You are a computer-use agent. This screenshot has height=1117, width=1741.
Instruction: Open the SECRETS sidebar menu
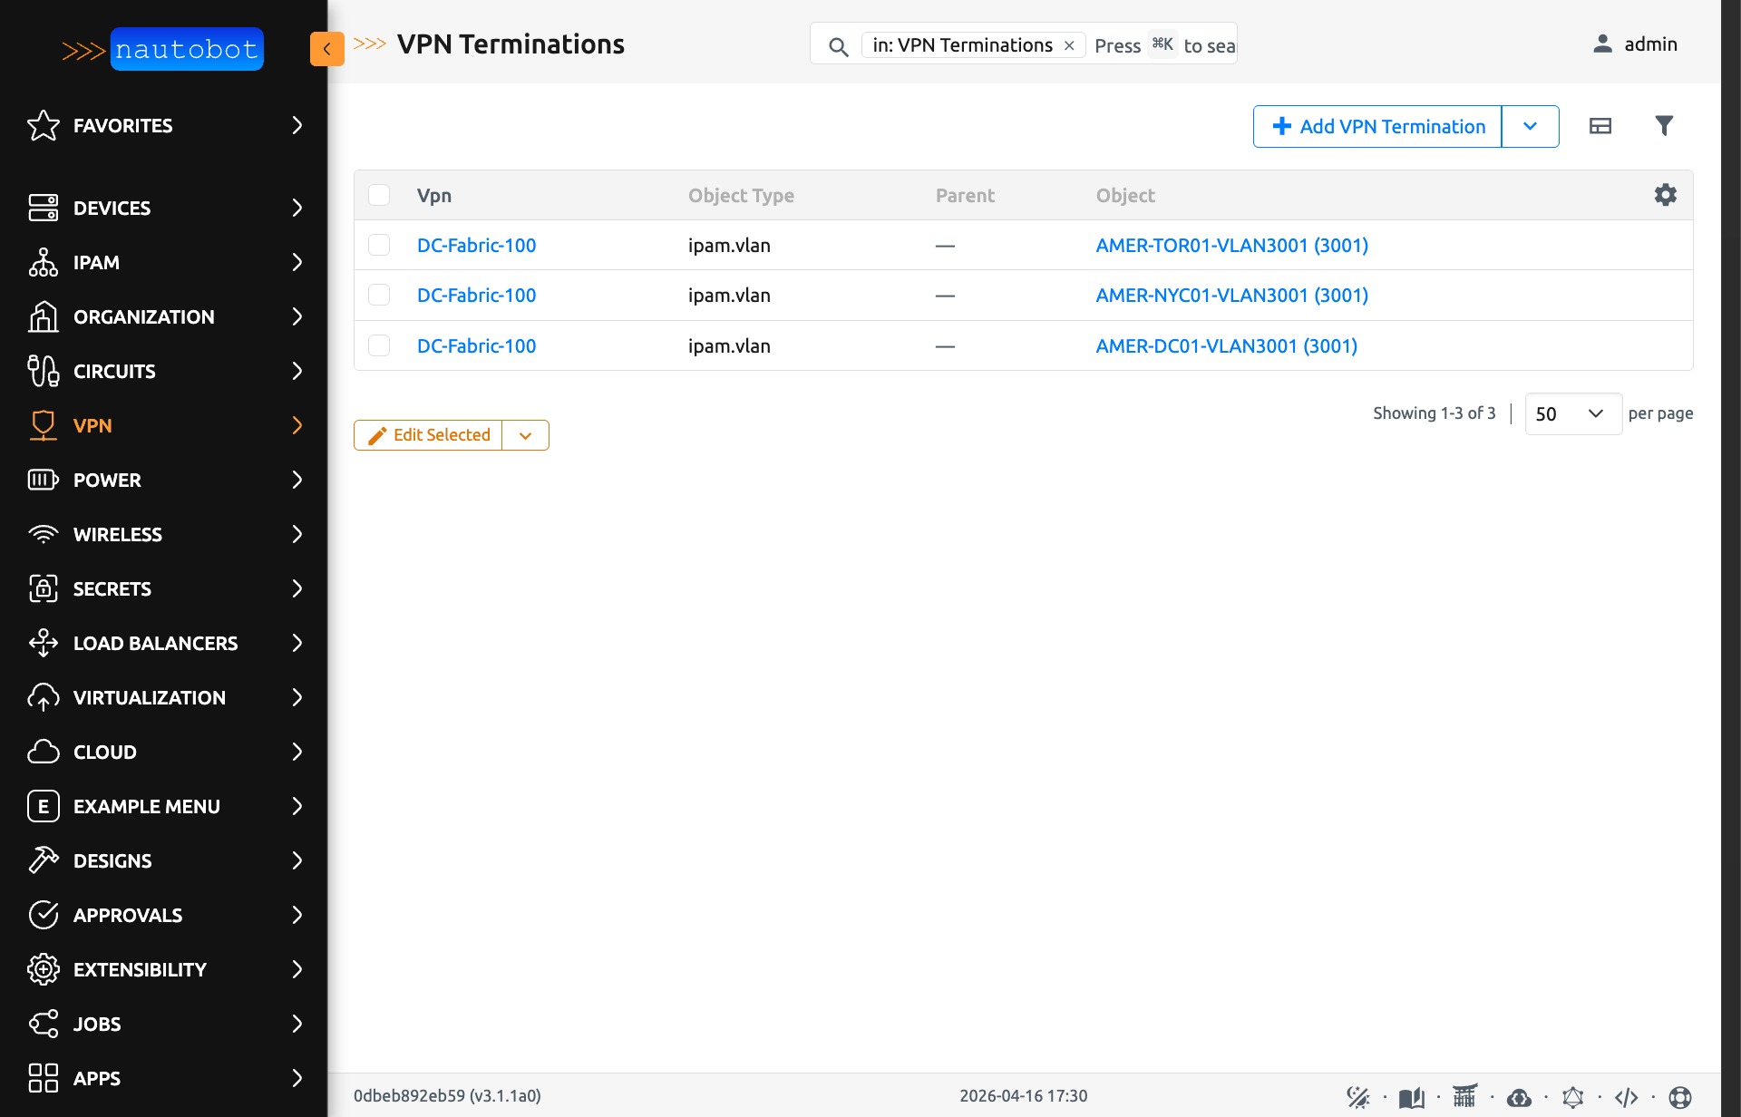(113, 588)
